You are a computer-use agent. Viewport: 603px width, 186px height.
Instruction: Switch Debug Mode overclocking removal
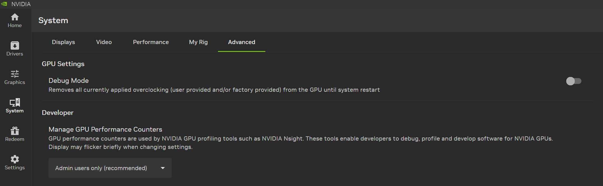coord(573,81)
